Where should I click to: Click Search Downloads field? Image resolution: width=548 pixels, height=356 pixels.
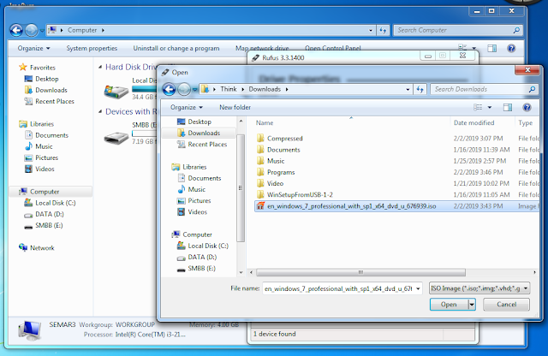click(479, 90)
